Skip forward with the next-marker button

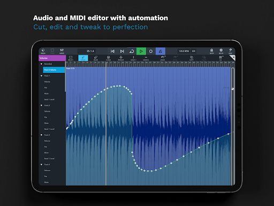click(x=122, y=51)
